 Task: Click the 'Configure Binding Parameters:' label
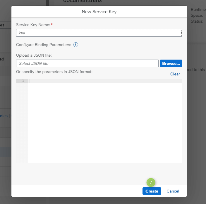pyautogui.click(x=44, y=45)
